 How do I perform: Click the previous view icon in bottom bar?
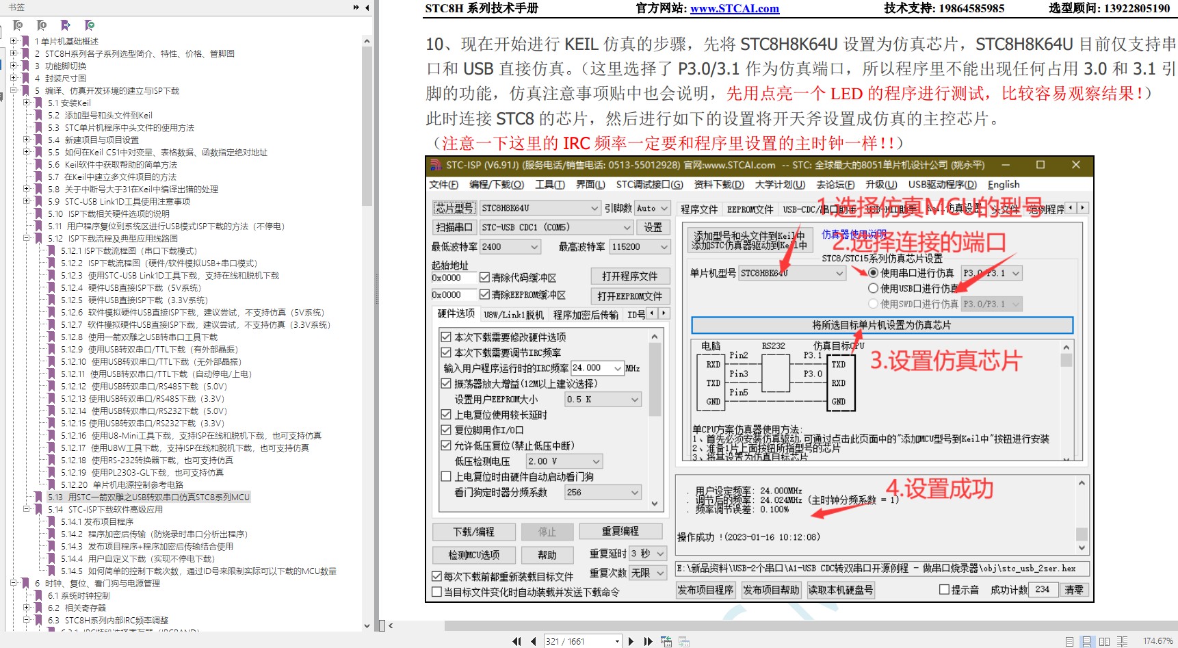tap(666, 641)
